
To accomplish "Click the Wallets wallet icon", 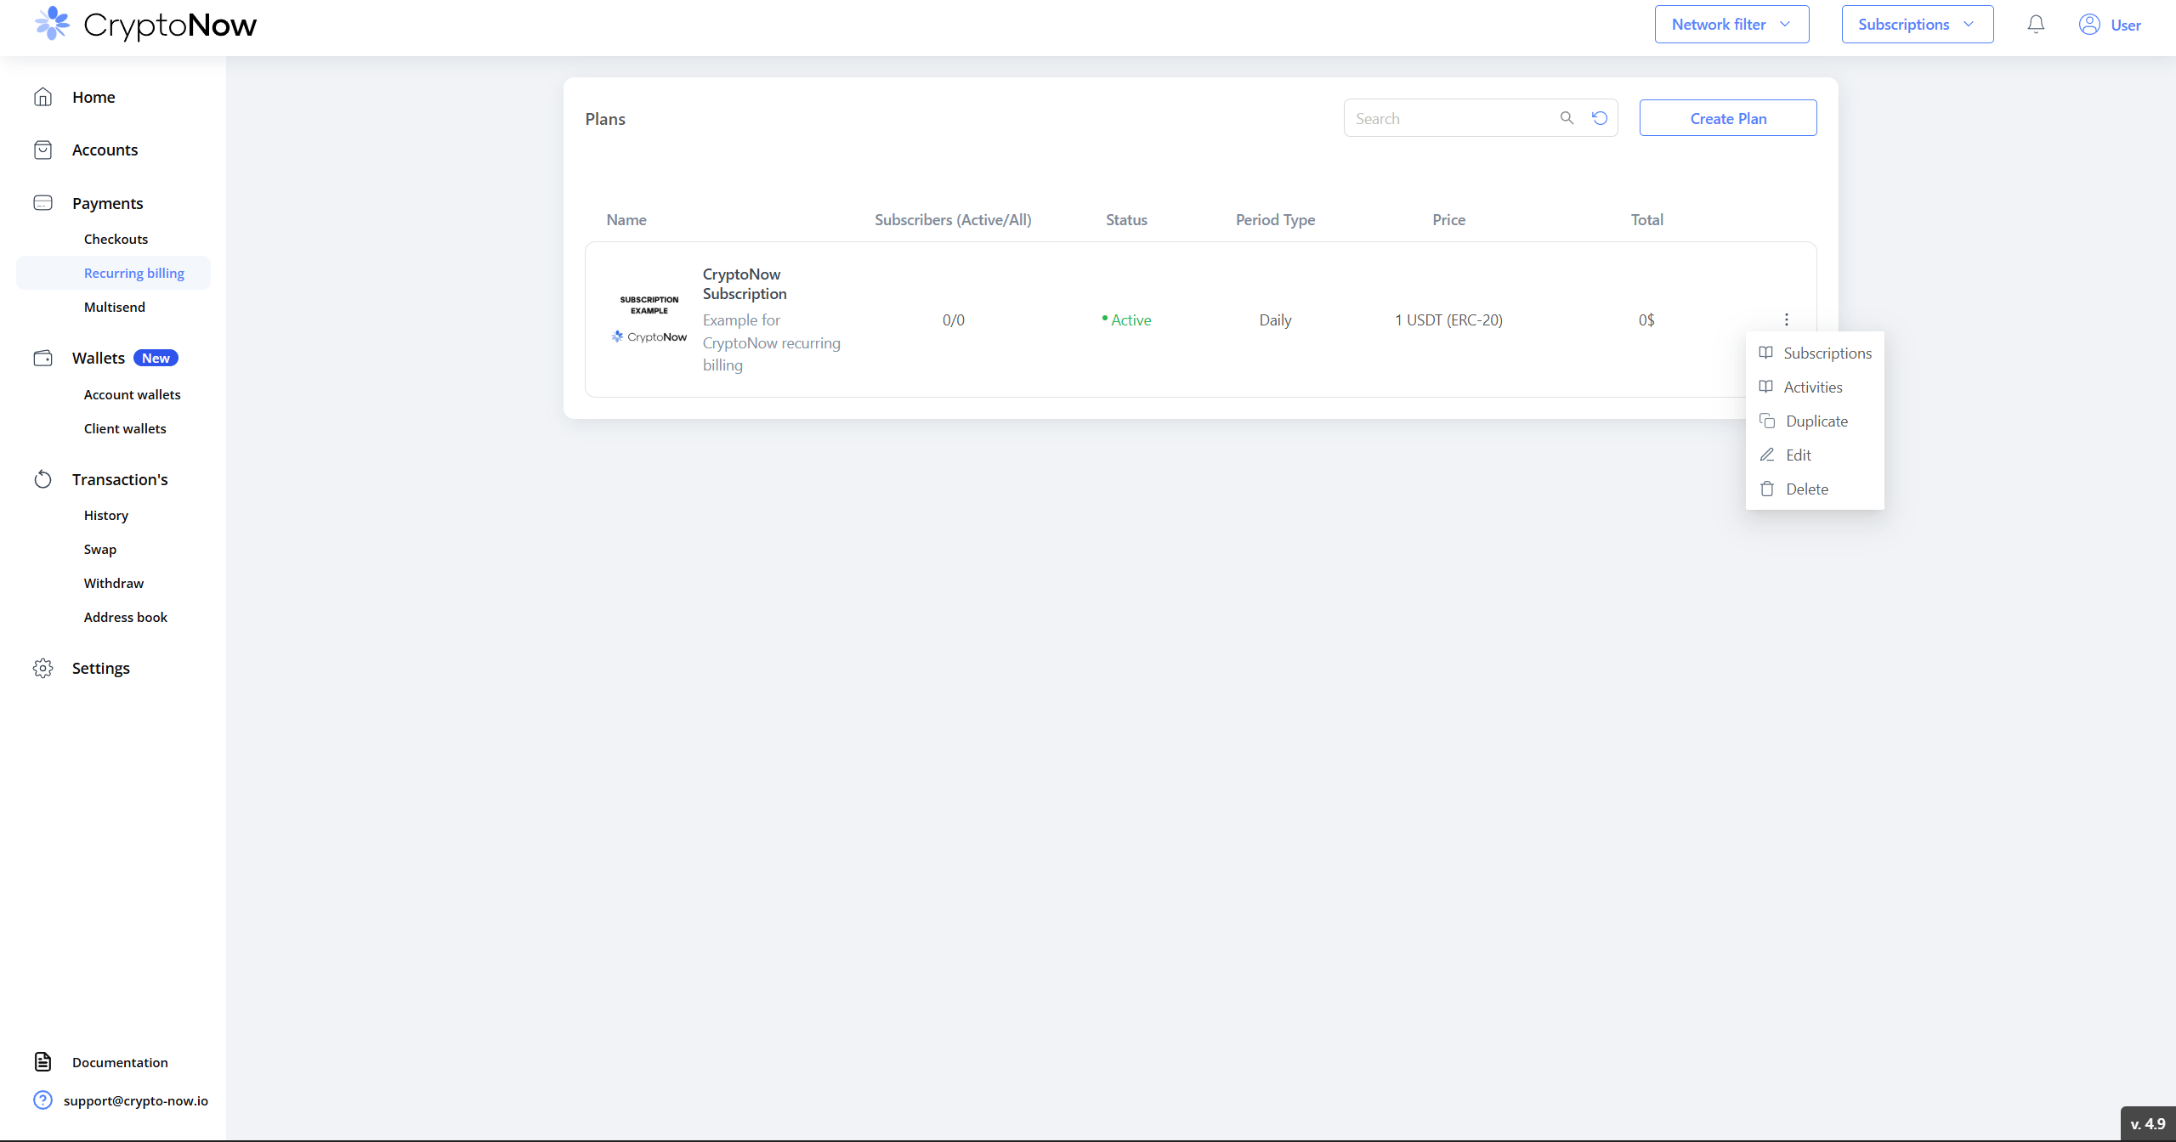I will click(43, 358).
